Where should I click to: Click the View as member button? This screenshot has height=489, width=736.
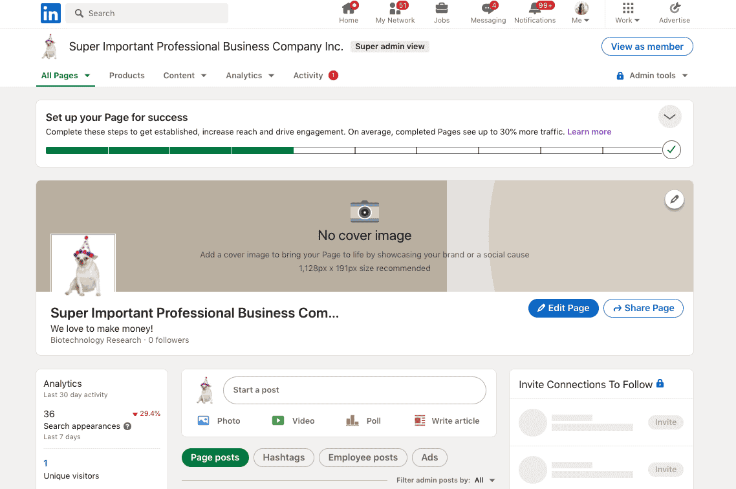pos(647,47)
